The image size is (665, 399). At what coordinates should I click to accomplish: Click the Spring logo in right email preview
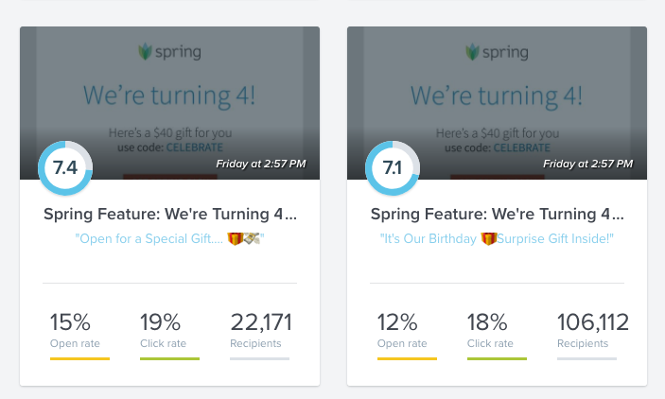click(x=497, y=52)
